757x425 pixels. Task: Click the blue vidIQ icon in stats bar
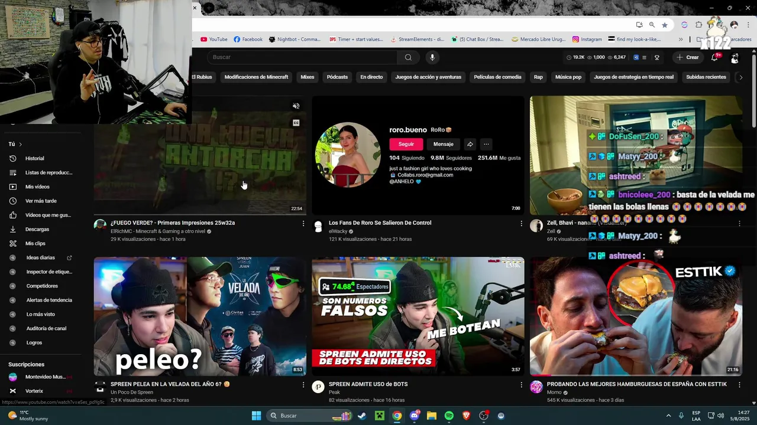tap(636, 57)
